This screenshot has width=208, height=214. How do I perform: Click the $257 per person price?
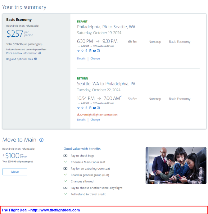20,34
